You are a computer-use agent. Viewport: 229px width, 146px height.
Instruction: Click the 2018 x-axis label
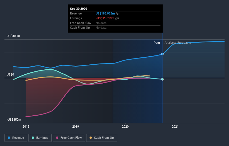click(26, 126)
